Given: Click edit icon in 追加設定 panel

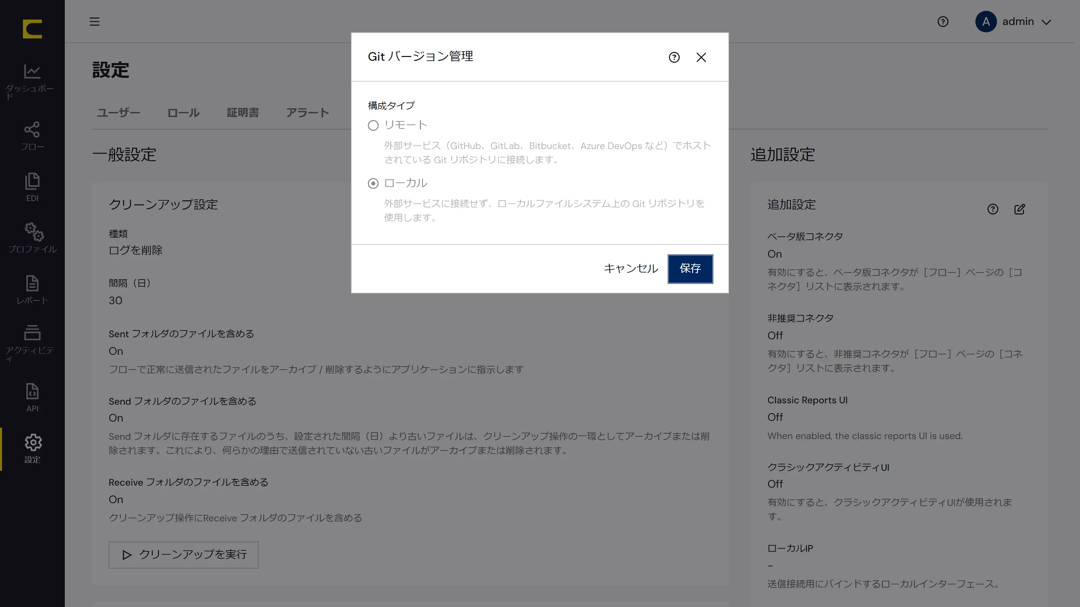Looking at the screenshot, I should [1020, 209].
